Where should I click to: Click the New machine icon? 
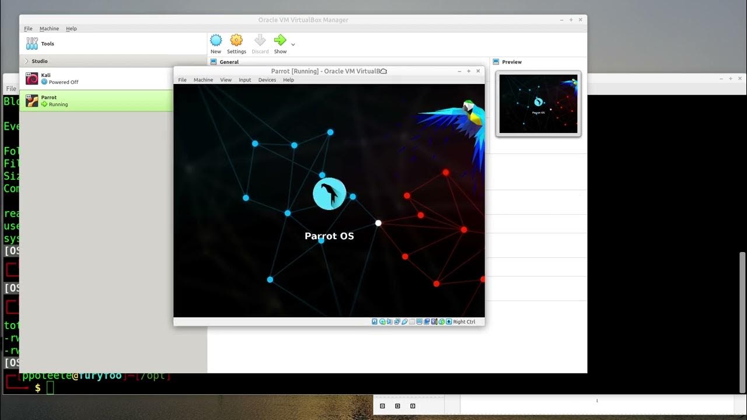coord(216,40)
